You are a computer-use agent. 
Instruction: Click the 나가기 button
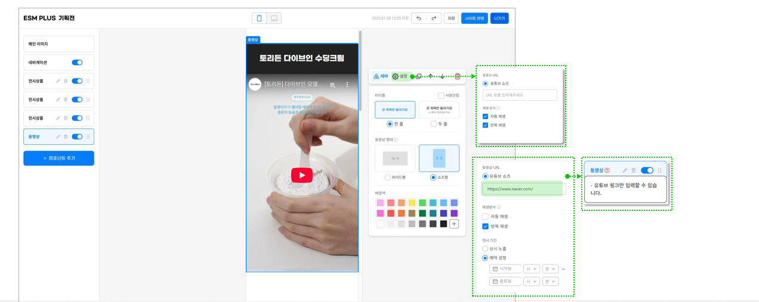pyautogui.click(x=499, y=18)
